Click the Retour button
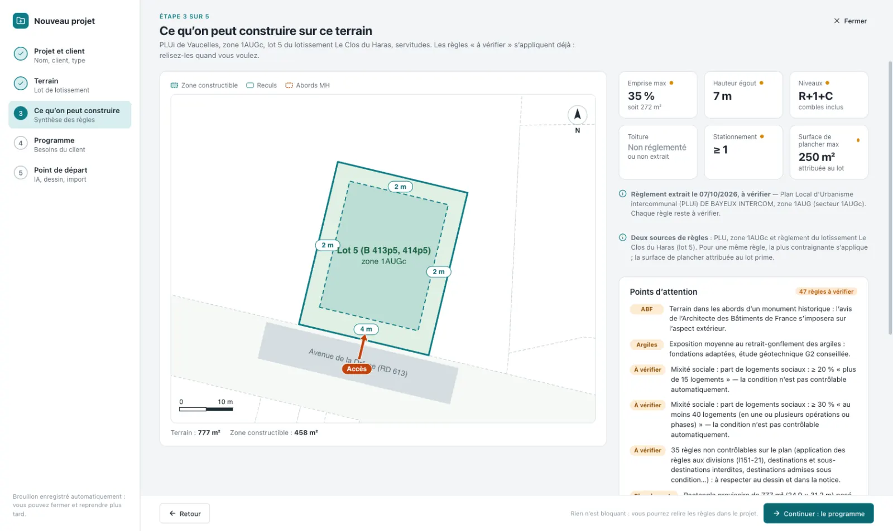Screen dimensions: 893x531 pyautogui.click(x=185, y=514)
